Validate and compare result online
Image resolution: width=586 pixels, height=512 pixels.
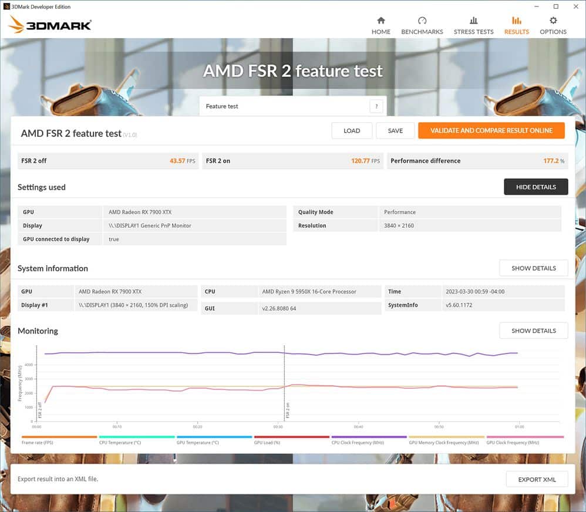(491, 130)
